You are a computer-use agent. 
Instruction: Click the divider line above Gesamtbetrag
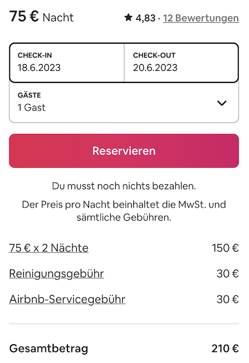coord(124,324)
